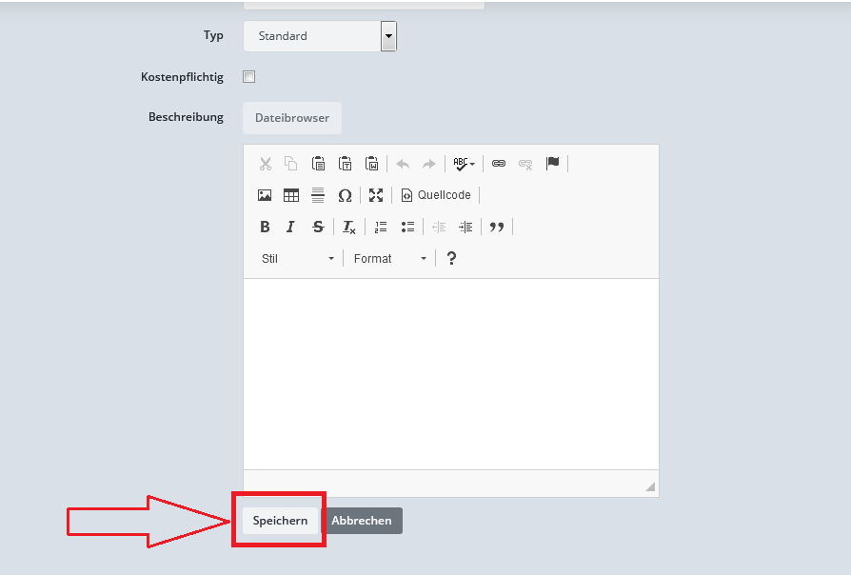Open the Stil styles dropdown
851x575 pixels.
(298, 258)
